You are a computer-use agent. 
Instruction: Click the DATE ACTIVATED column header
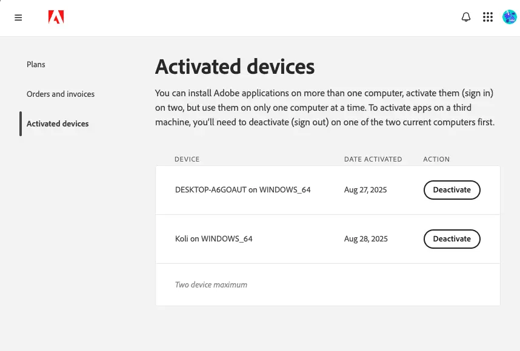coord(373,159)
